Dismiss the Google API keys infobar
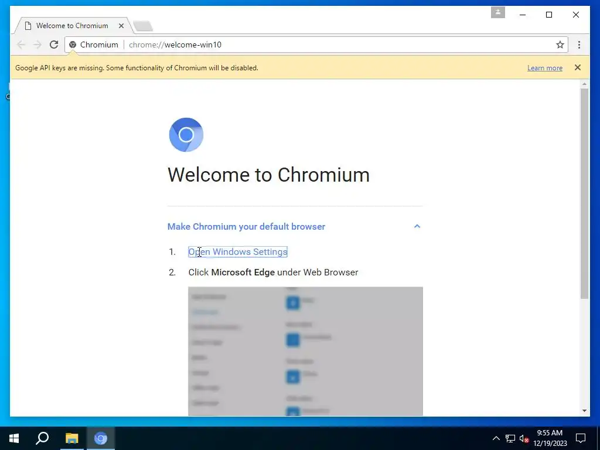Image resolution: width=600 pixels, height=450 pixels. (x=577, y=67)
